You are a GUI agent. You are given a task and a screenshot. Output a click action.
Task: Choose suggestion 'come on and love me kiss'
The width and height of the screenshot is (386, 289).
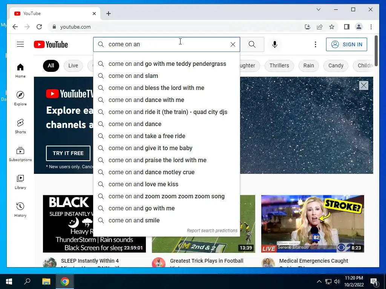point(166,184)
